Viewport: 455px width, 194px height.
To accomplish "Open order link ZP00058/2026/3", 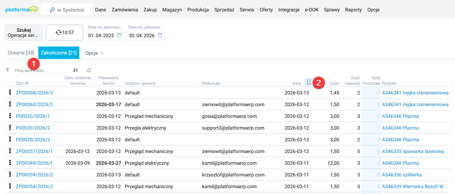I will pos(34,93).
